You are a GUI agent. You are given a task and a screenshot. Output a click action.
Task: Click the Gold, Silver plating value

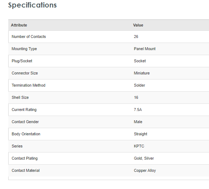tap(144, 158)
